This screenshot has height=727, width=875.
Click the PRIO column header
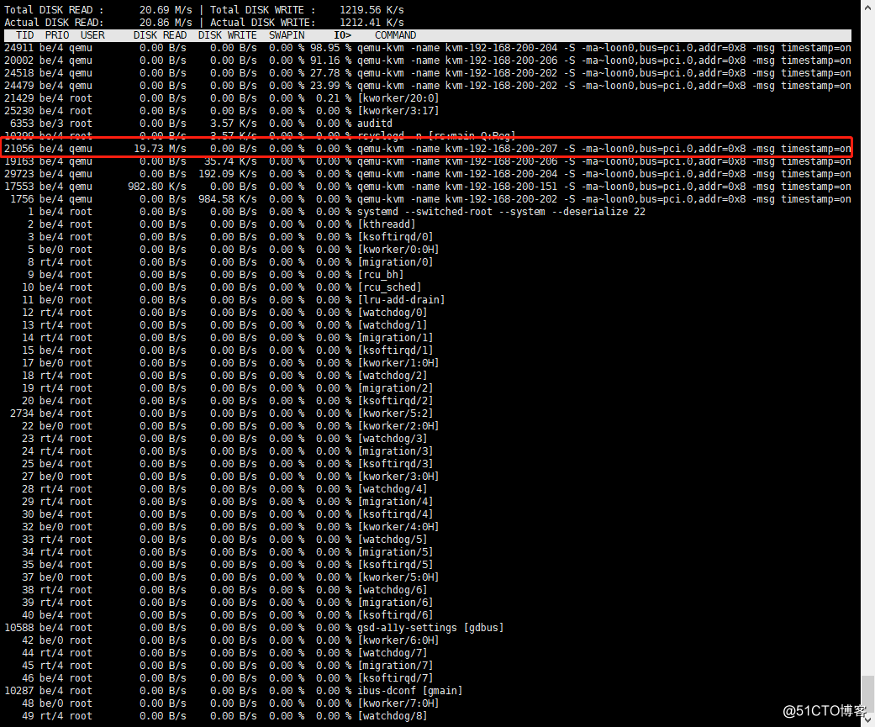tap(57, 35)
